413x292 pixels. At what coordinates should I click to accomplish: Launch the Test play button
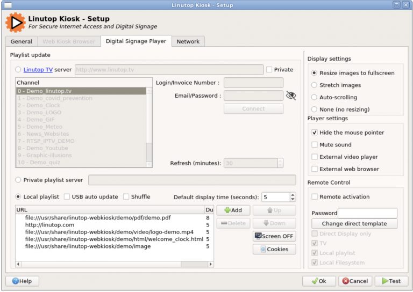391,281
